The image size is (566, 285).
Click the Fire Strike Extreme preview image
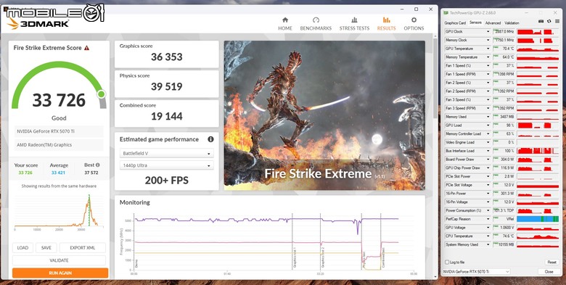pyautogui.click(x=324, y=115)
